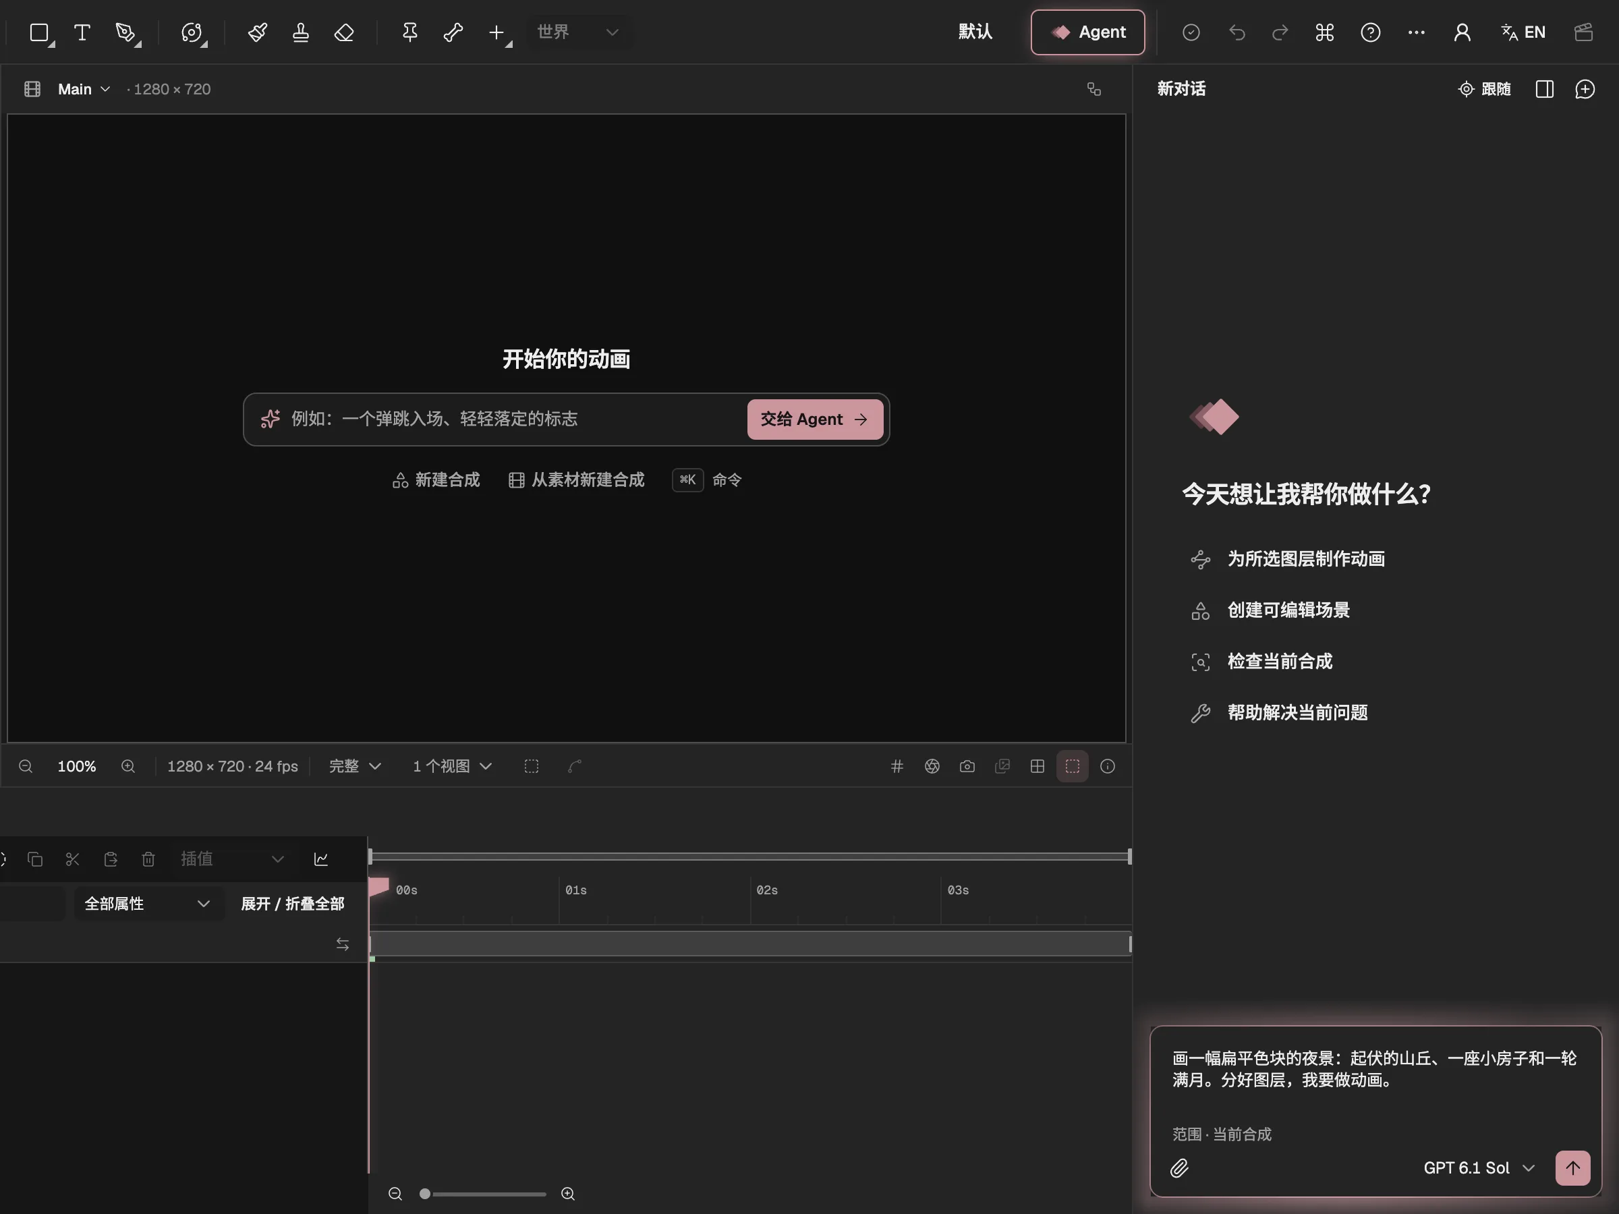This screenshot has height=1214, width=1619.
Task: Open the 完整 resolution dropdown
Action: (355, 766)
